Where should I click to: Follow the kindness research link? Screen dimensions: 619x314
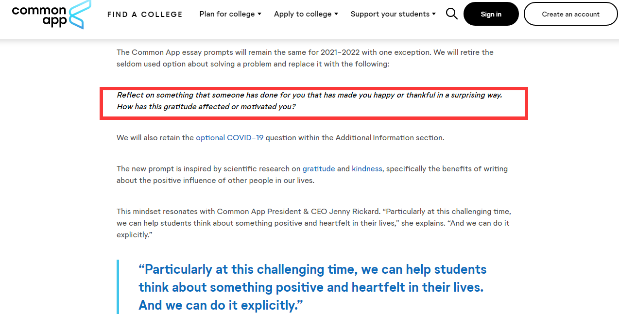tap(367, 169)
